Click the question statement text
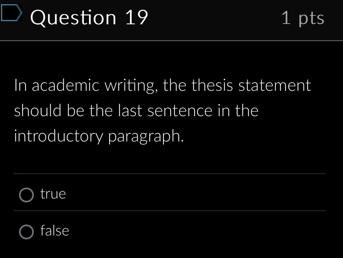Image resolution: width=343 pixels, height=258 pixels. (x=162, y=110)
